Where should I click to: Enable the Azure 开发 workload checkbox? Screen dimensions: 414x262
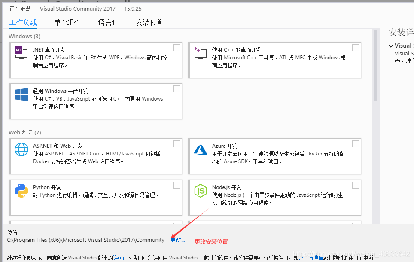coord(356,143)
